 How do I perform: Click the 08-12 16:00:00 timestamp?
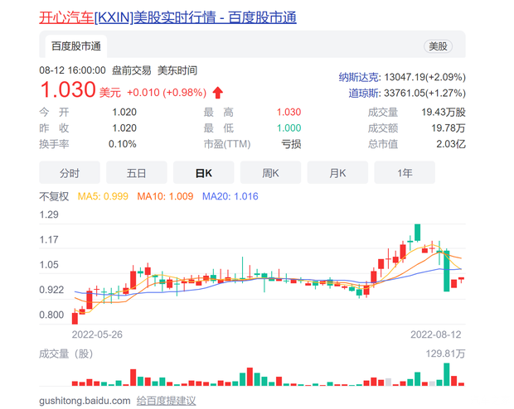[72, 70]
